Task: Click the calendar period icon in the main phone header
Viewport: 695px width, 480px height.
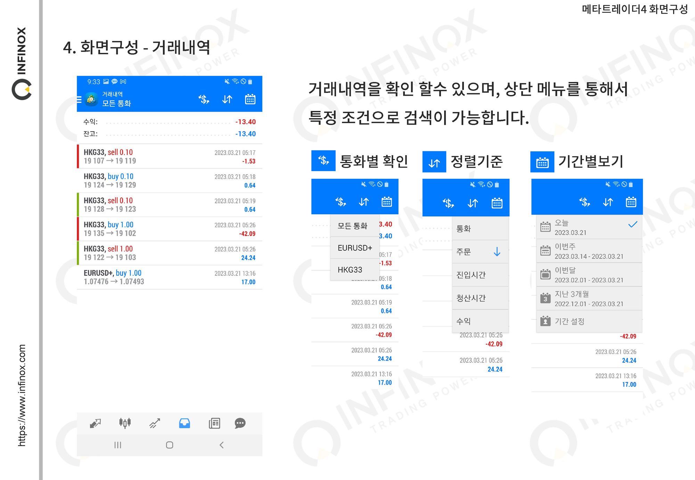Action: (x=250, y=99)
